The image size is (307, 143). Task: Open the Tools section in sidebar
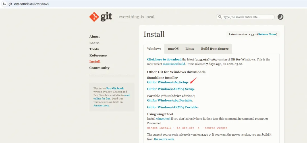[x=94, y=49]
